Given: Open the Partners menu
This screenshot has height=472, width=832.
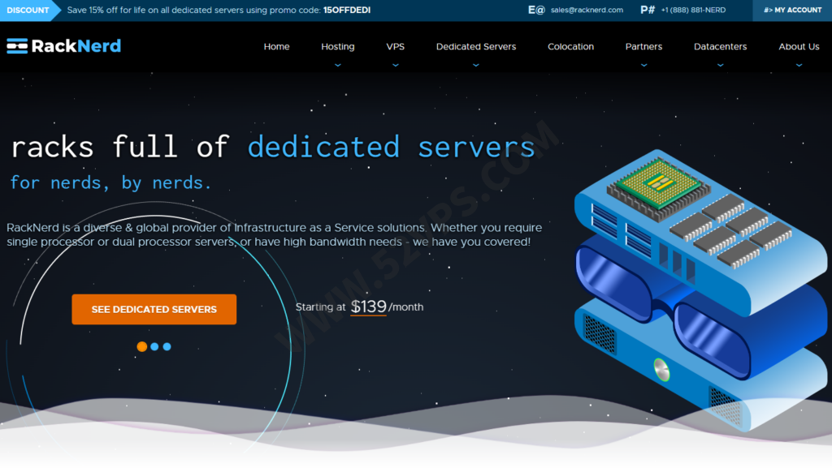Looking at the screenshot, I should tap(643, 46).
